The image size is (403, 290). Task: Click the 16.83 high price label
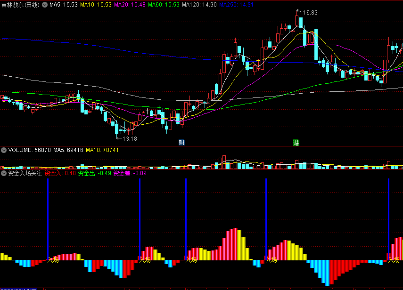[x=310, y=13]
